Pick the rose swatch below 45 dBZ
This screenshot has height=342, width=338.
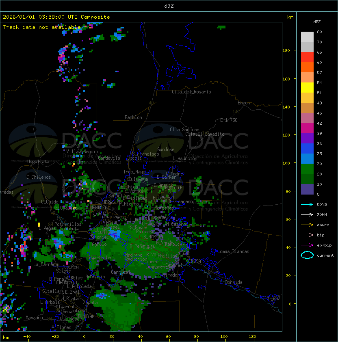tap(307, 118)
